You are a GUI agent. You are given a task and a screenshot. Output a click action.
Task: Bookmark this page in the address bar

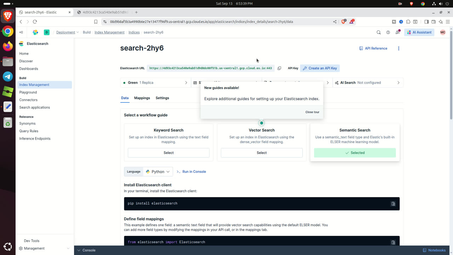[96, 22]
